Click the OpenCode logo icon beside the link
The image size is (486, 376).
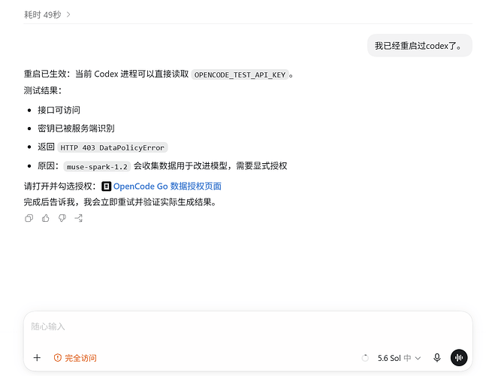(107, 186)
